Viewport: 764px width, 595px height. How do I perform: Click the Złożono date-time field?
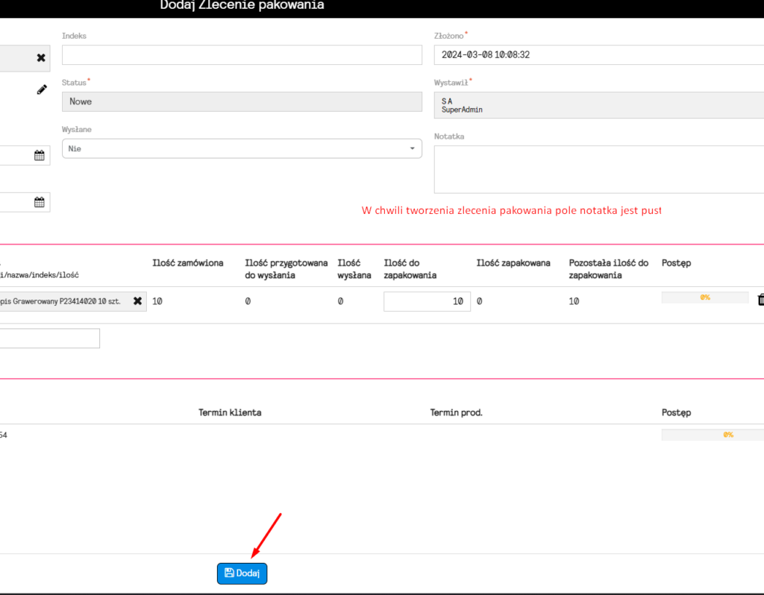pyautogui.click(x=599, y=55)
